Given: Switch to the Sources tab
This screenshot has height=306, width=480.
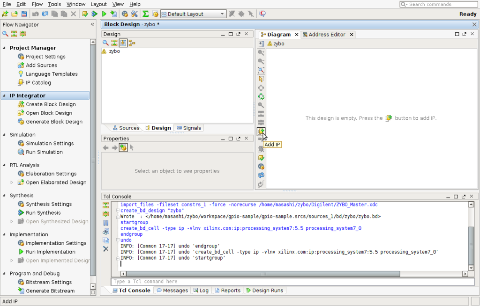Looking at the screenshot, I should coord(126,128).
